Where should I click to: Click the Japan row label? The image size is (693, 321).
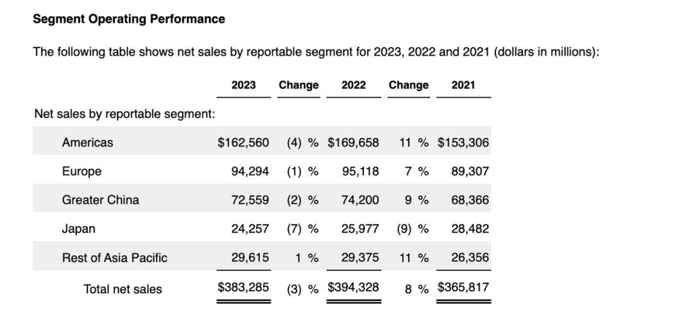(x=79, y=229)
